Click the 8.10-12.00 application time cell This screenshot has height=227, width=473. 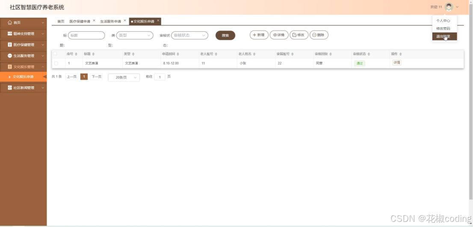(x=171, y=64)
